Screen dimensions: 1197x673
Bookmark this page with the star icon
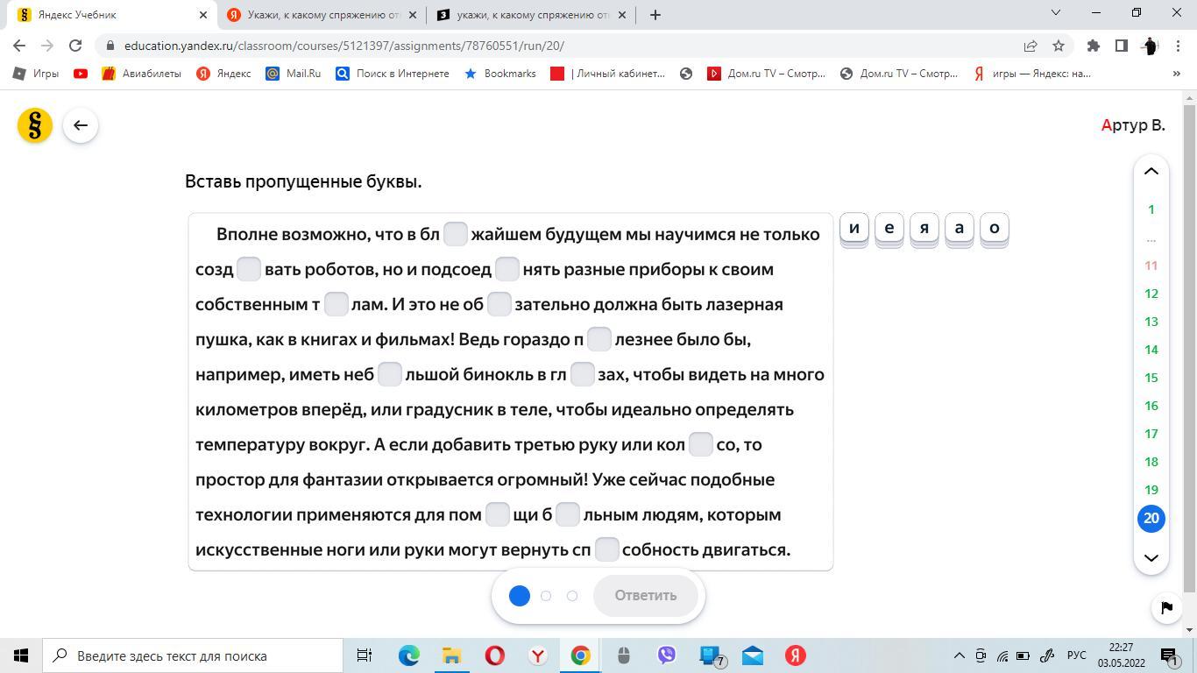pyautogui.click(x=1059, y=46)
